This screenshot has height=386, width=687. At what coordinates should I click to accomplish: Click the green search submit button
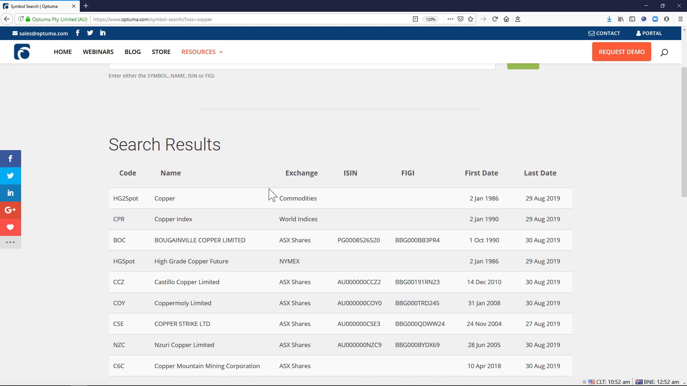(523, 66)
